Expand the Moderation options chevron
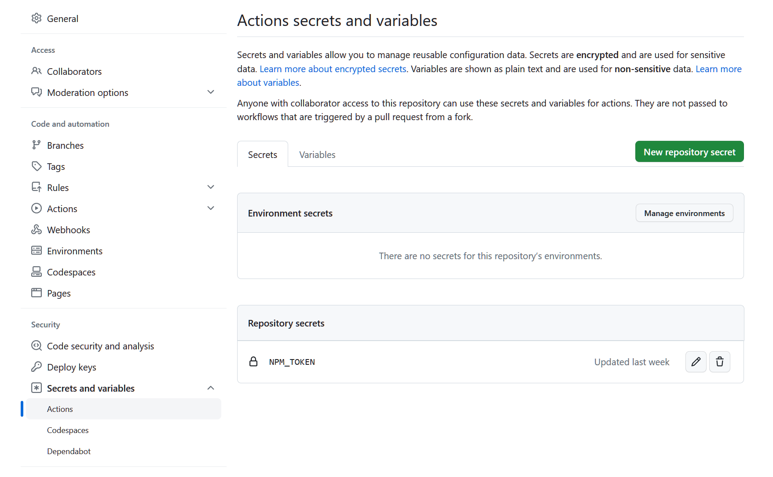This screenshot has height=477, width=773. (x=211, y=92)
